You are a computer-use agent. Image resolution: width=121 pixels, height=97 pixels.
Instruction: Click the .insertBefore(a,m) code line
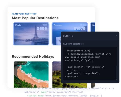(78, 51)
